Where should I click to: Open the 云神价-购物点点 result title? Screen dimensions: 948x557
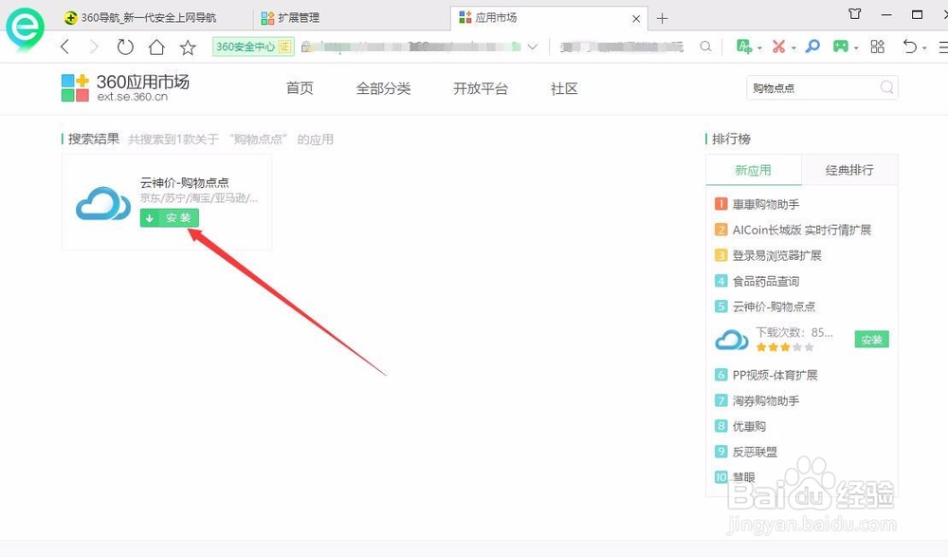click(185, 182)
